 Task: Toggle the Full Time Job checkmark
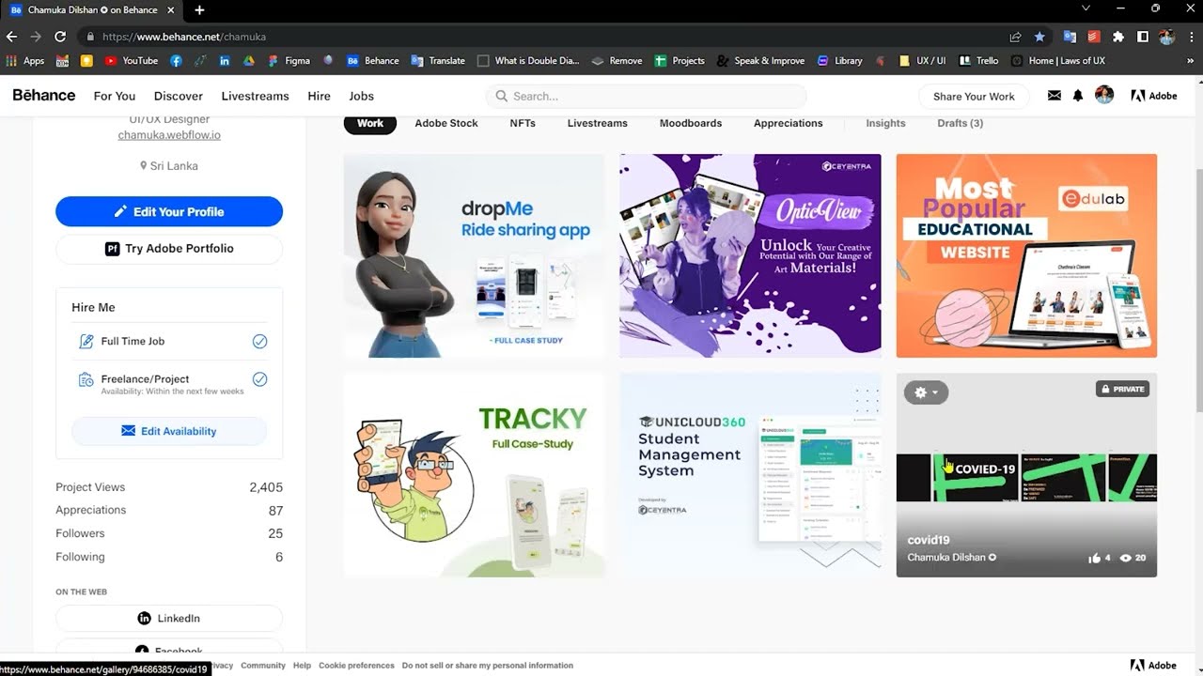point(259,341)
